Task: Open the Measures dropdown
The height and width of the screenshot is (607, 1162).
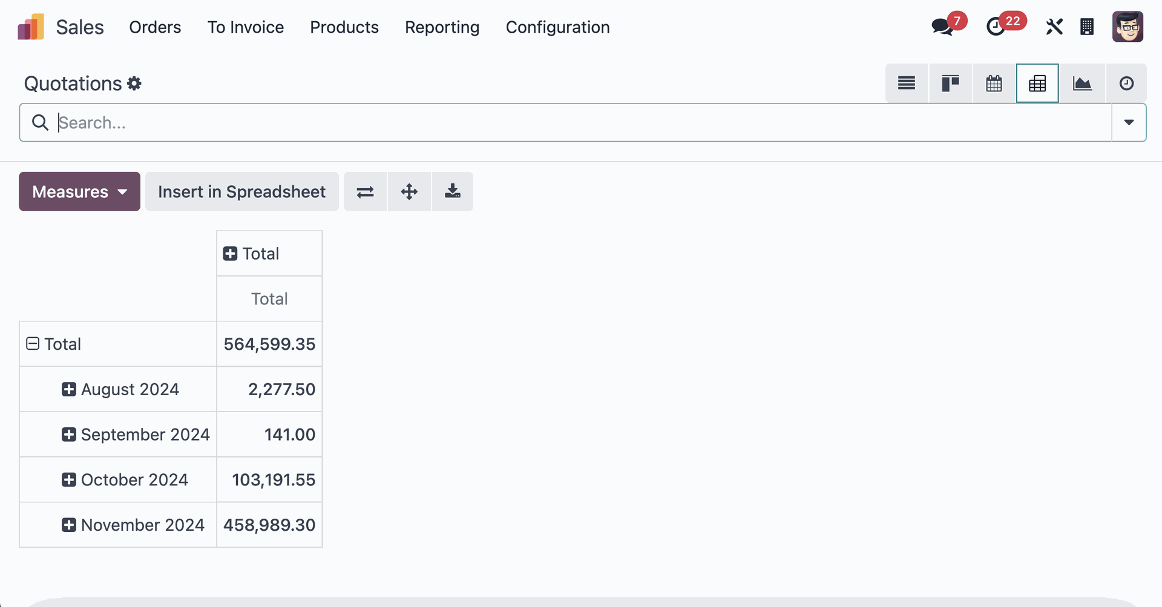Action: coord(79,191)
